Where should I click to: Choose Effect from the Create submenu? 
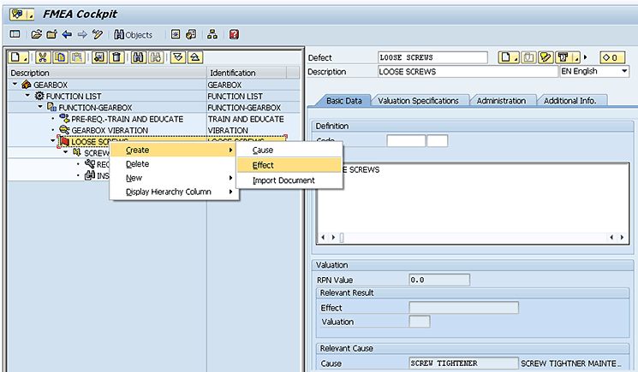tap(263, 165)
